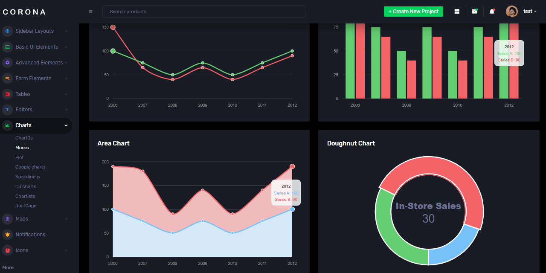Click the Tables sidebar icon
This screenshot has width=546, height=273.
(x=7, y=94)
